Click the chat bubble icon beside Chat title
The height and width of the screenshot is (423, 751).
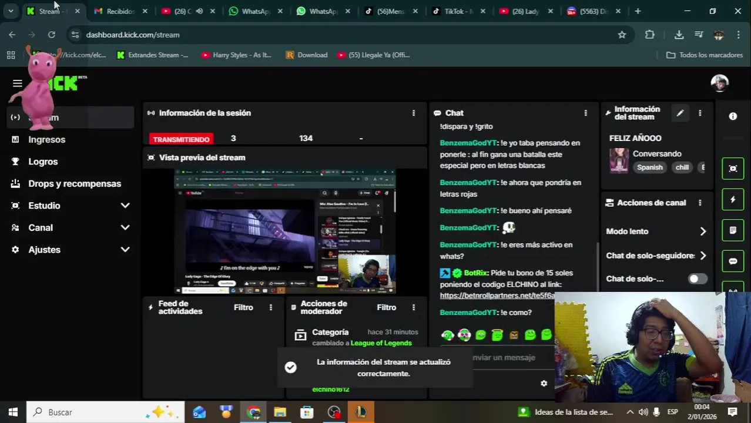tap(437, 113)
